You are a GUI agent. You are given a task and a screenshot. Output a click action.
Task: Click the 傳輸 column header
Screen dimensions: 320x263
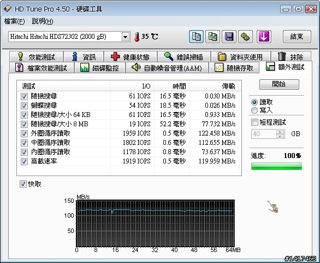pos(214,86)
